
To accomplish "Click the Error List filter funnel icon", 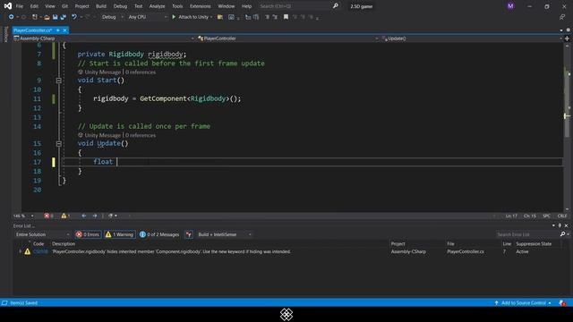I will (x=189, y=234).
